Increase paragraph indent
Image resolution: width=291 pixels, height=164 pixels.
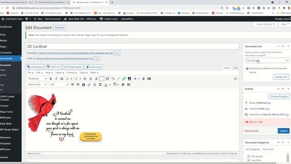78,85
